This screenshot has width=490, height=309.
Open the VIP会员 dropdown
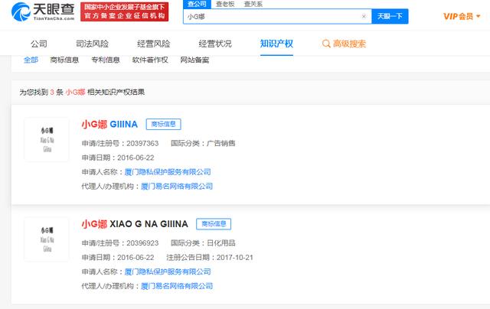[x=462, y=16]
